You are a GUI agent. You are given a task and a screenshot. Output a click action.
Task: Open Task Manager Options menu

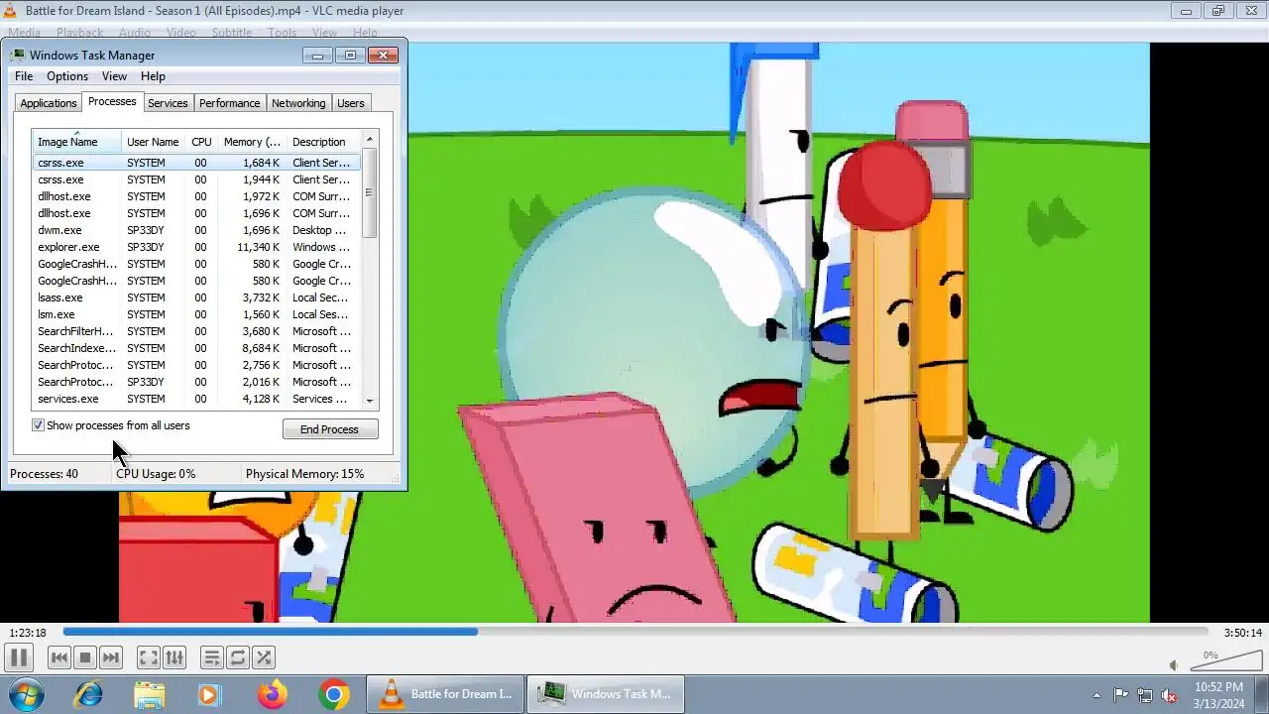67,76
